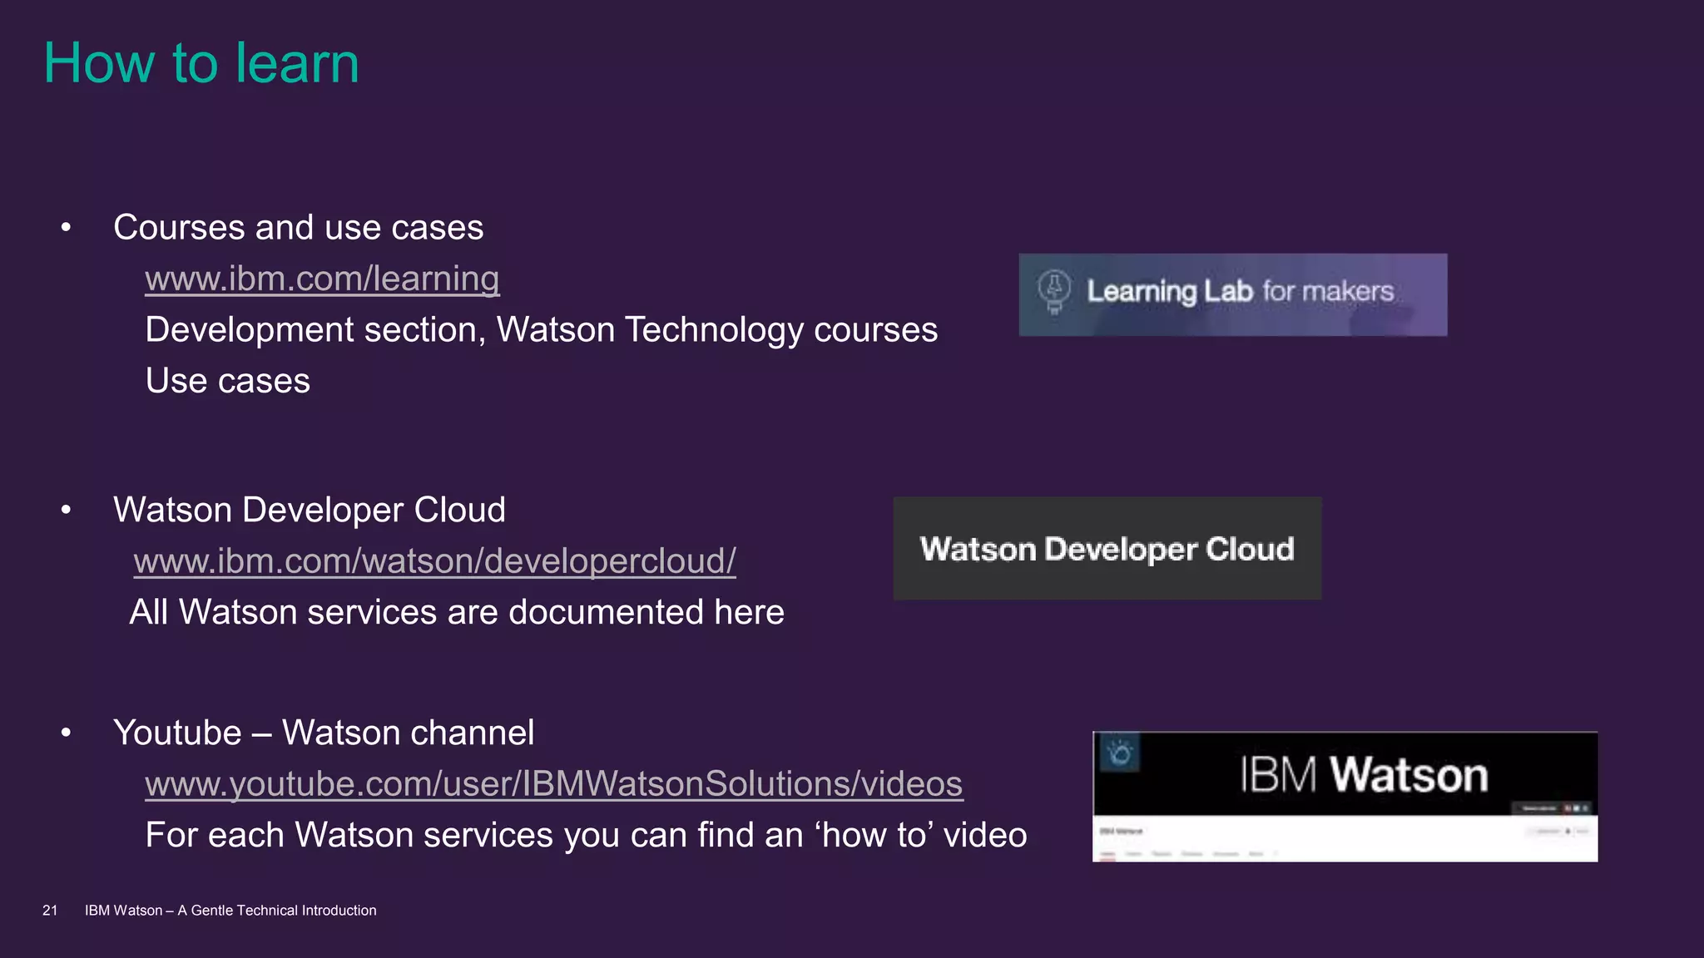The height and width of the screenshot is (958, 1704).
Task: Click the slide number 21 in footer
Action: coord(50,911)
